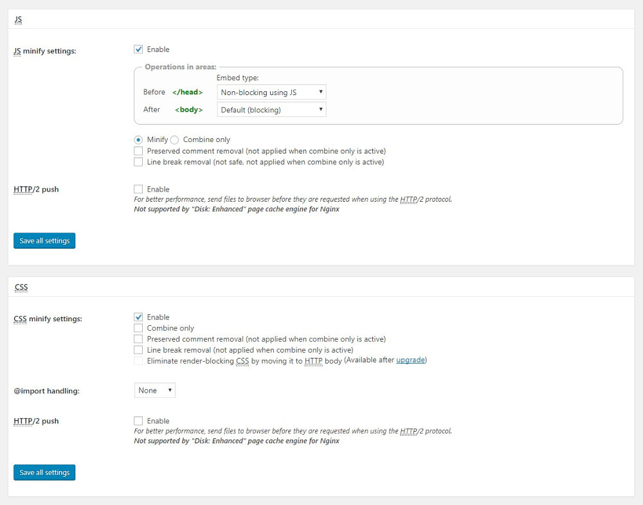
Task: Click the CSS section heading
Action: coord(20,287)
